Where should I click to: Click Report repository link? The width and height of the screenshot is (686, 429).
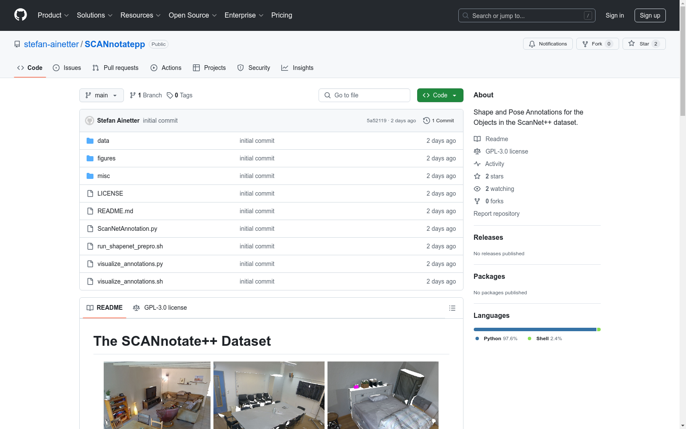[x=496, y=214]
